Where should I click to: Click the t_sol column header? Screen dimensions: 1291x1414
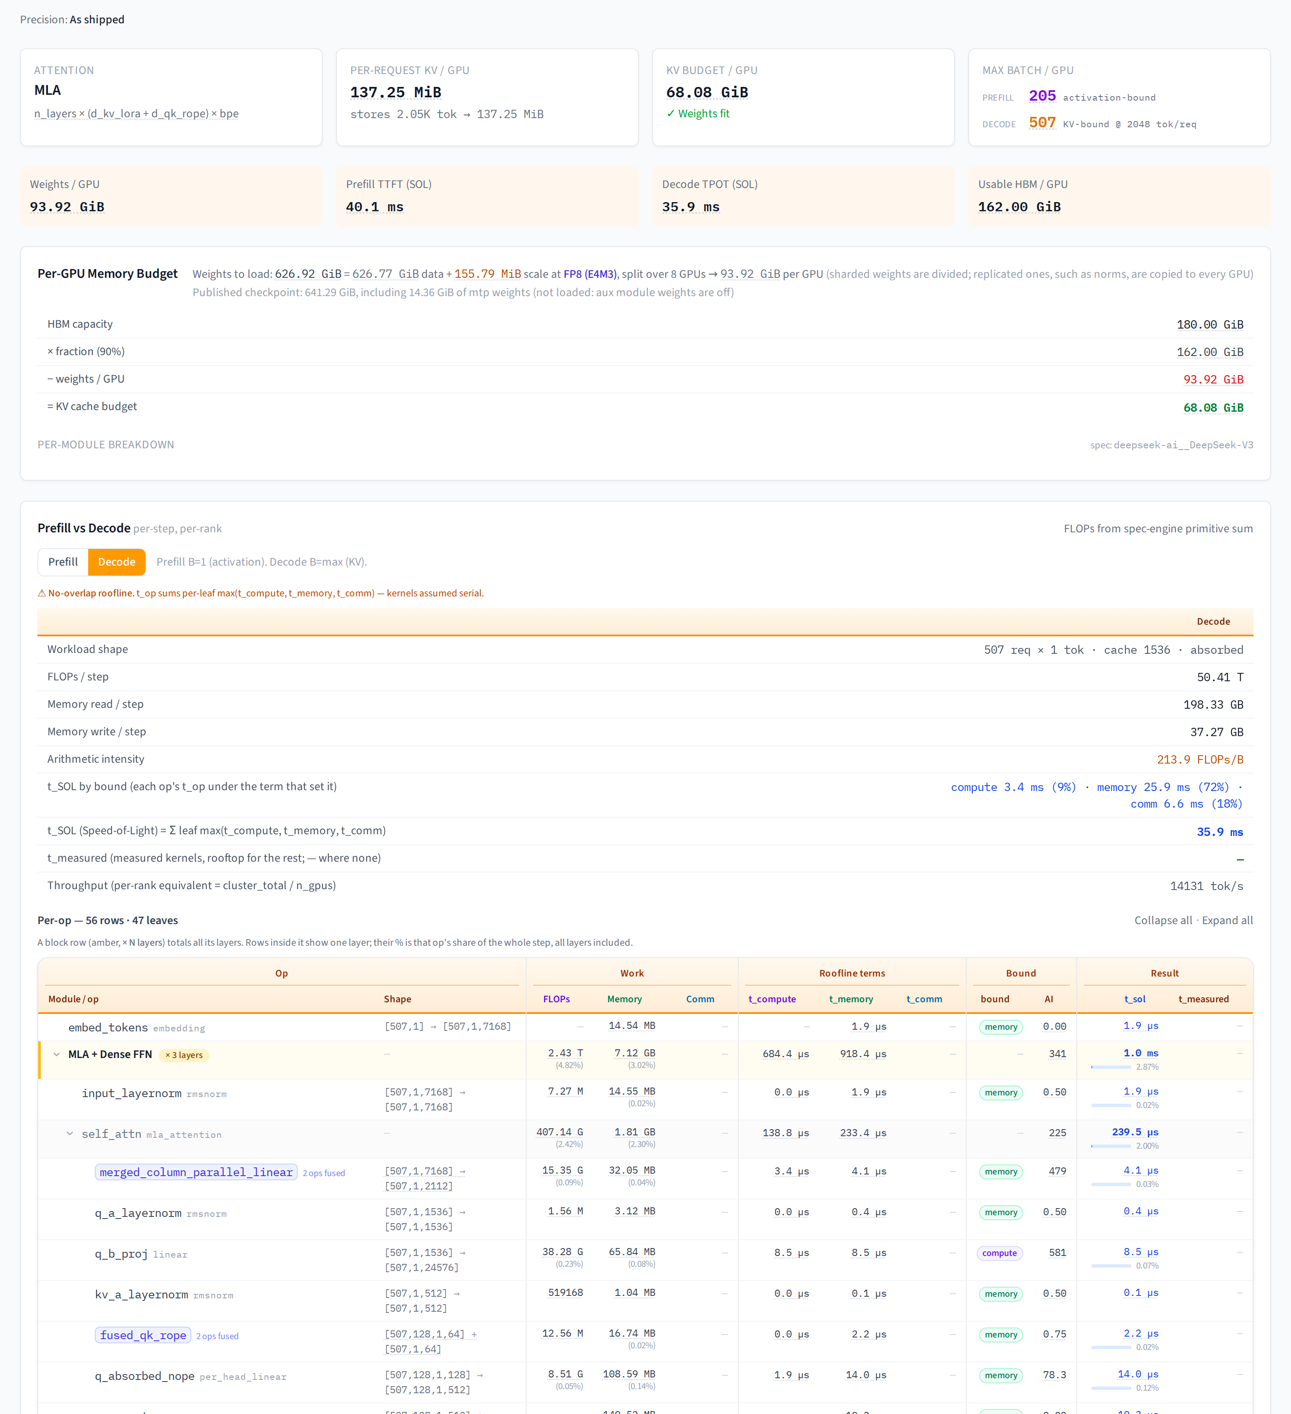[1135, 999]
